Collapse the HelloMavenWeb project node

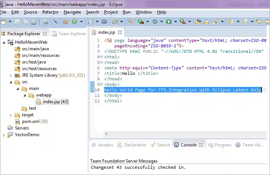pos(4,43)
